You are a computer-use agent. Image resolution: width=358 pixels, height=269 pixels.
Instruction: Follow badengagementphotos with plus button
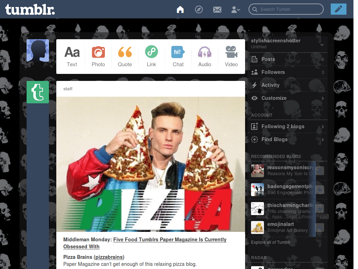(x=320, y=189)
